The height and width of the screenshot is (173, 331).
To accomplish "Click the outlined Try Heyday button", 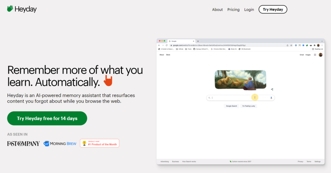I will click(x=272, y=10).
